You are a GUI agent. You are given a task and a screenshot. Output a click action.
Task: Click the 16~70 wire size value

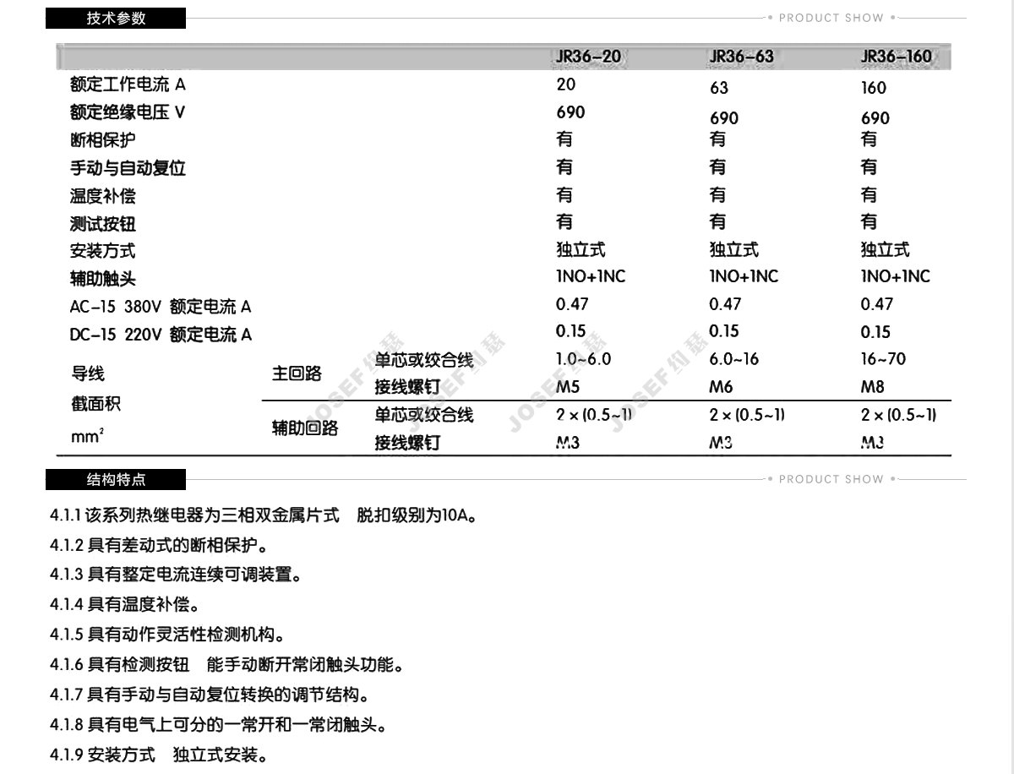(883, 359)
